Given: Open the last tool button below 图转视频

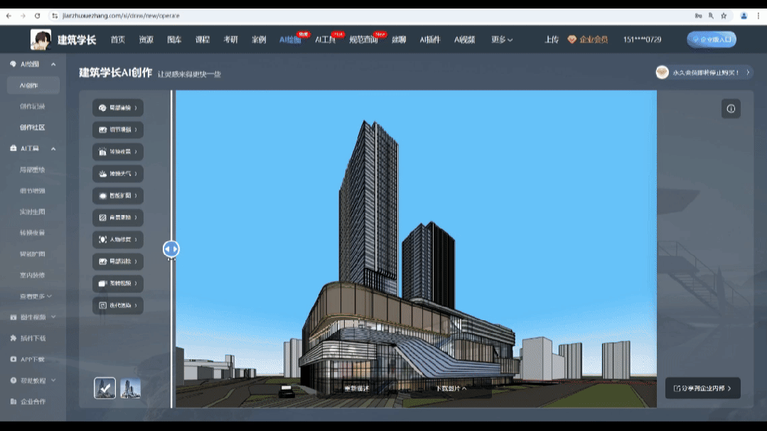Looking at the screenshot, I should click(118, 305).
